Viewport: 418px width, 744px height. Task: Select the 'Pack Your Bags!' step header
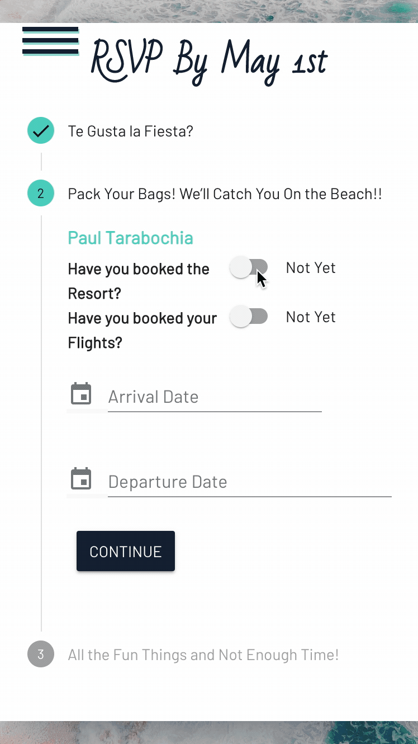pos(225,194)
